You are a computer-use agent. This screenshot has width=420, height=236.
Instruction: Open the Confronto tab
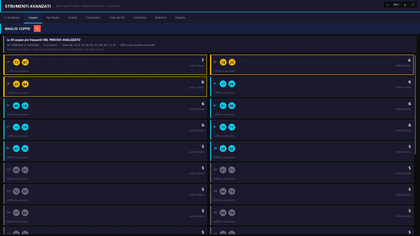pos(140,18)
